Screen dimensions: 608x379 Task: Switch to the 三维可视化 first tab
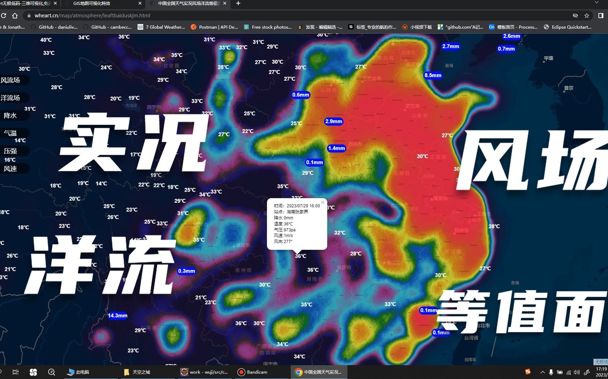(29, 3)
